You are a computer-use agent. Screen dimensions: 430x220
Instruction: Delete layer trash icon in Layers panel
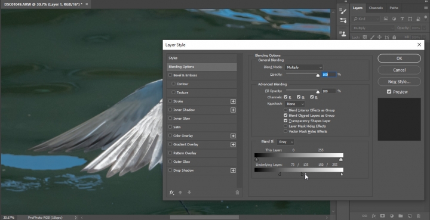[419, 216]
